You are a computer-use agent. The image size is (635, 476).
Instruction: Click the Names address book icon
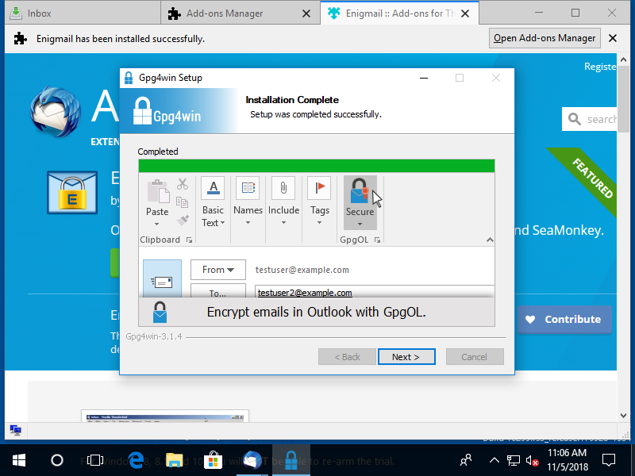click(248, 187)
